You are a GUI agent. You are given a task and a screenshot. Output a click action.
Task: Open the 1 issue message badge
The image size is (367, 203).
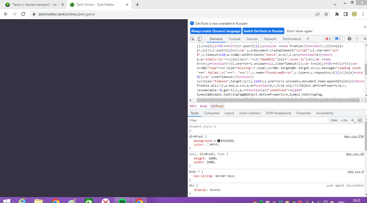coord(338,39)
